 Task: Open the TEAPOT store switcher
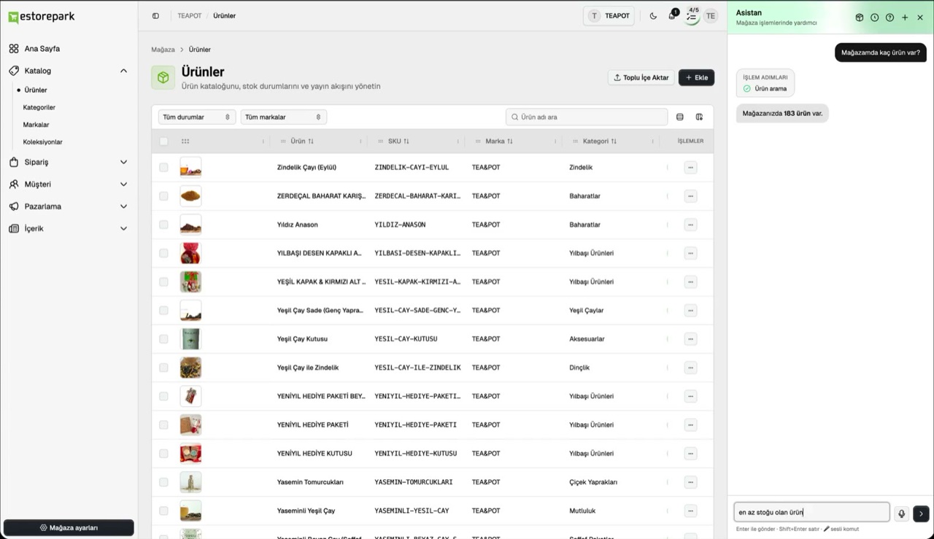[609, 16]
